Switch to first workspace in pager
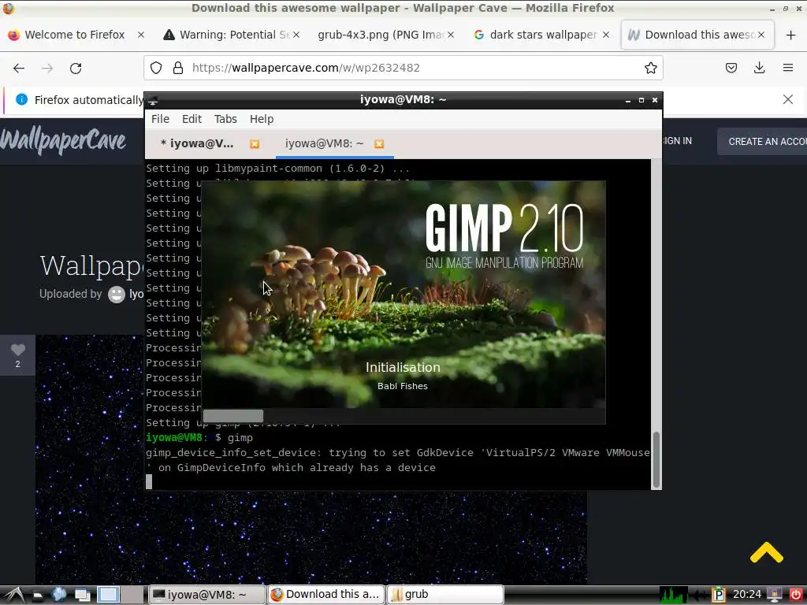This screenshot has height=605, width=807. tap(108, 595)
